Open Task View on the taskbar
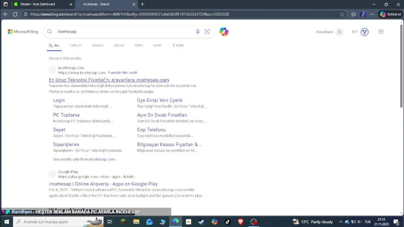The width and height of the screenshot is (404, 227). [x=110, y=222]
